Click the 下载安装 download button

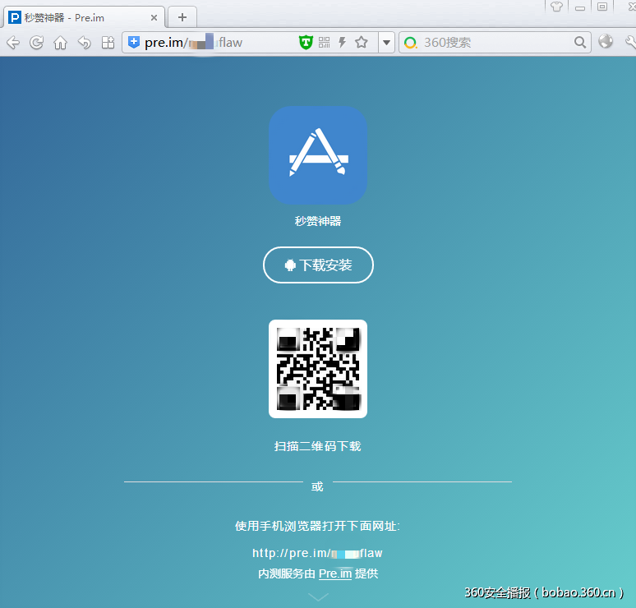pos(318,265)
